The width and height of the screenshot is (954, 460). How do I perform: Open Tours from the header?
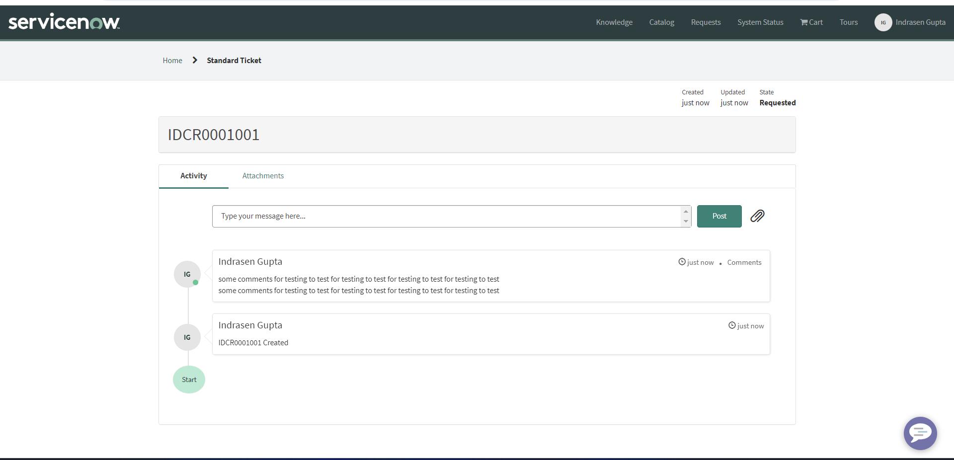pyautogui.click(x=849, y=22)
